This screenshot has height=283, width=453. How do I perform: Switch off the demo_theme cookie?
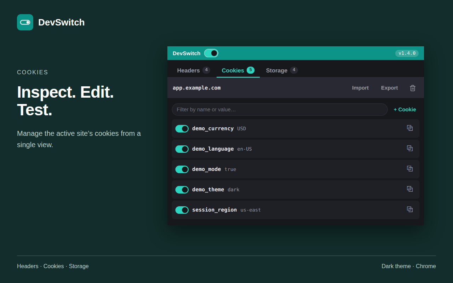pos(182,190)
